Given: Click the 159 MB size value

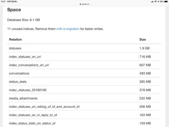Looking at the screenshot, I should [145, 123].
